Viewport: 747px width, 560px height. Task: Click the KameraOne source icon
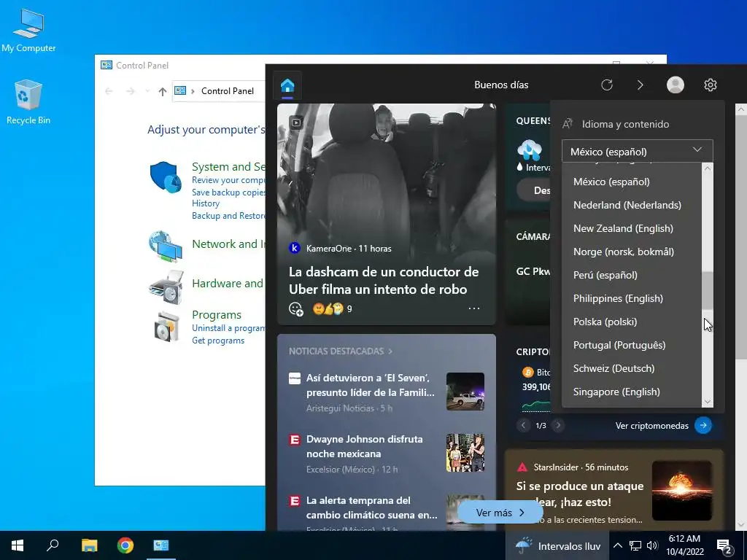click(295, 248)
